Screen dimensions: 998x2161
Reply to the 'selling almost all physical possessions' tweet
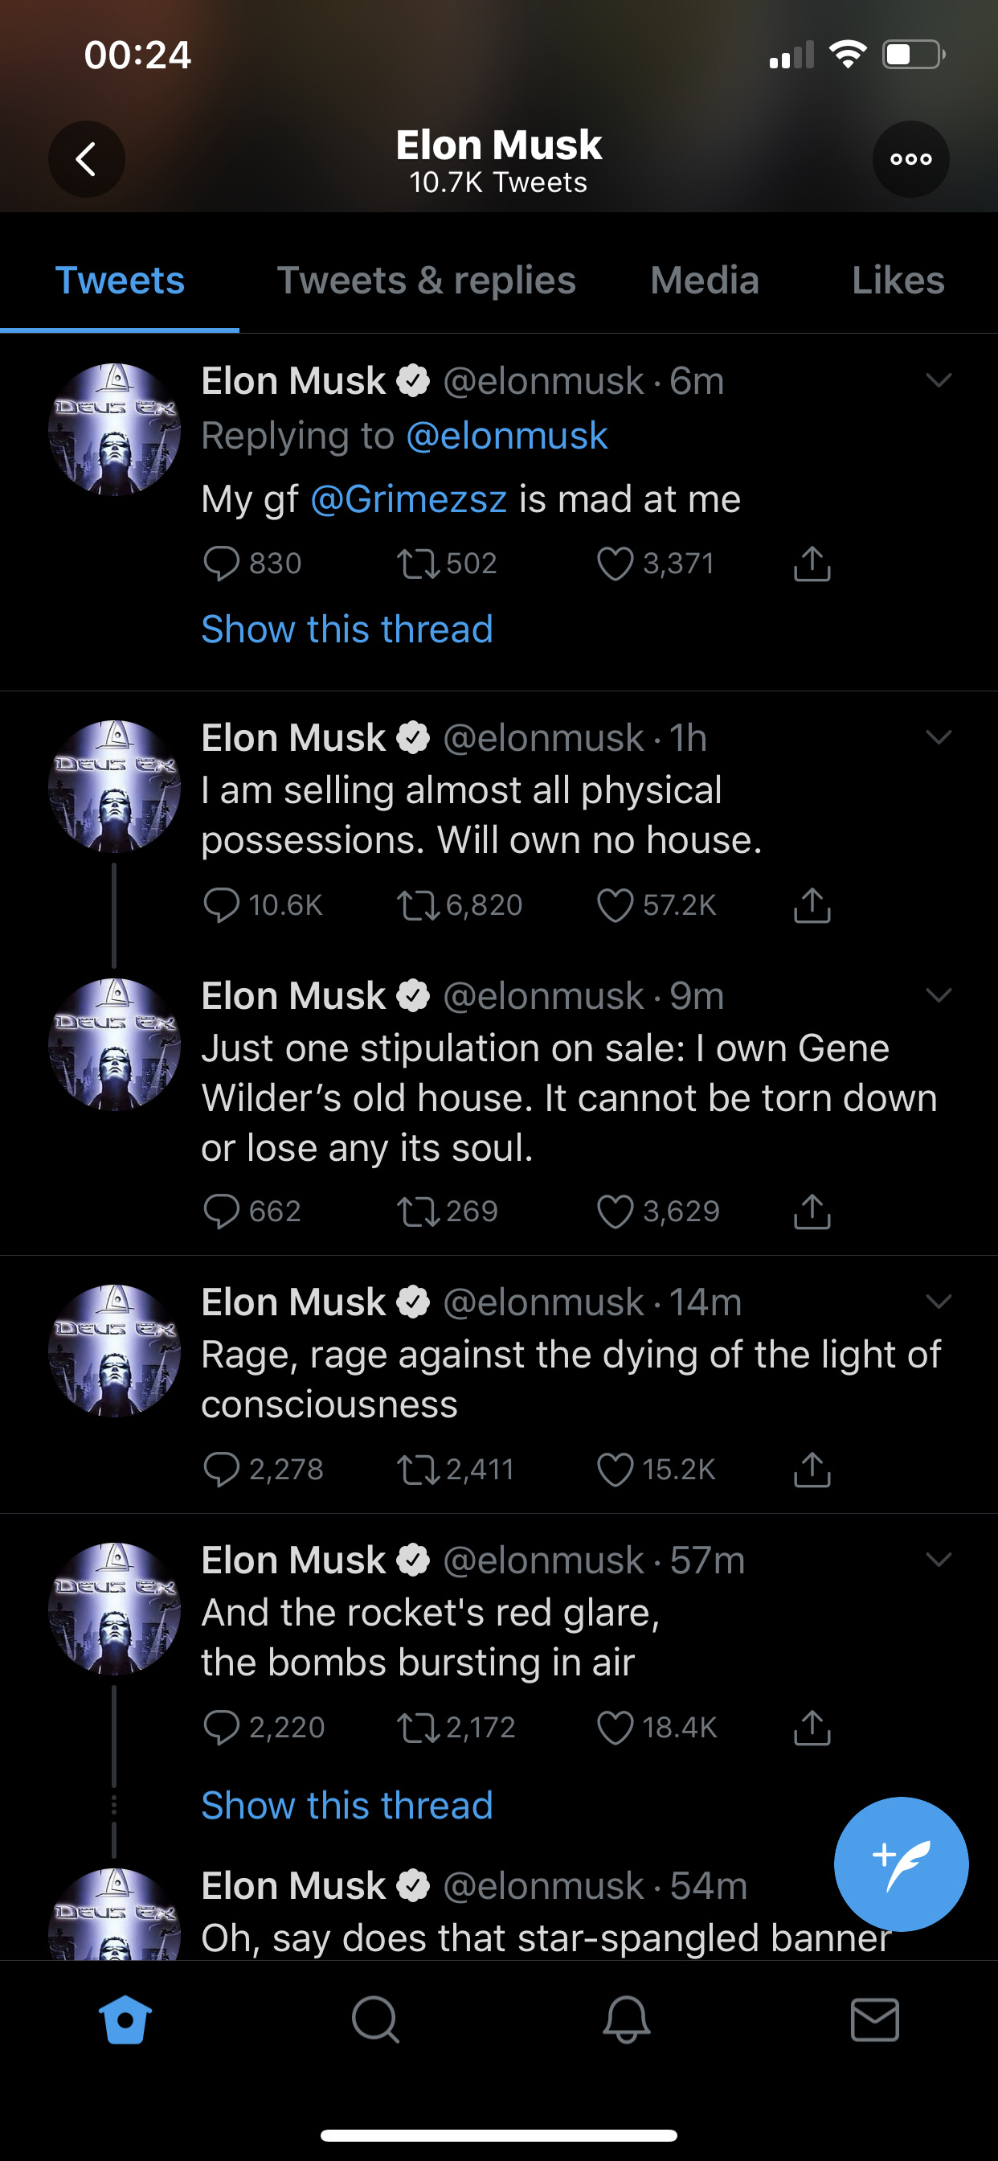coord(223,905)
